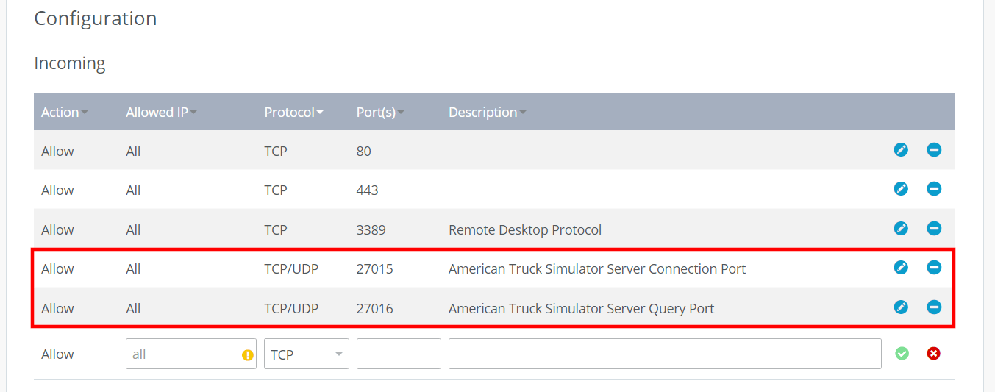Viewport: 995px width, 392px height.
Task: Confirm new rule with green checkmark
Action: (902, 354)
